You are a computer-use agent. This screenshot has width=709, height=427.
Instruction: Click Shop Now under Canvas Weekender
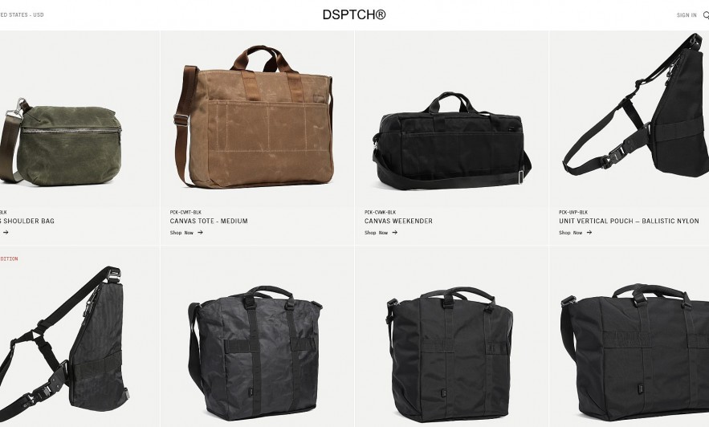(377, 233)
